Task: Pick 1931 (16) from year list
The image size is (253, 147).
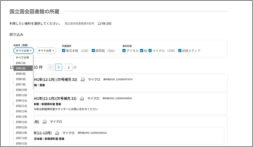Action: tap(23, 116)
